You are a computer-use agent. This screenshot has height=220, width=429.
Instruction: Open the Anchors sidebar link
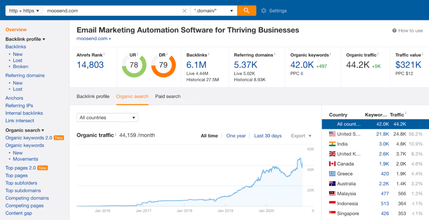point(14,98)
